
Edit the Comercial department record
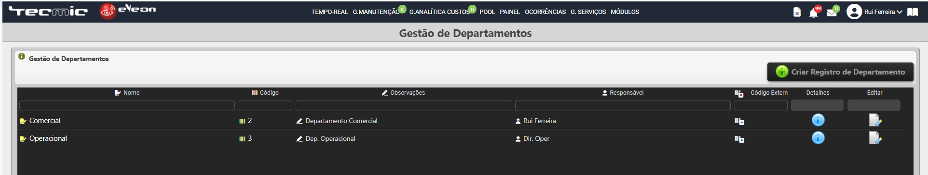pyautogui.click(x=875, y=120)
